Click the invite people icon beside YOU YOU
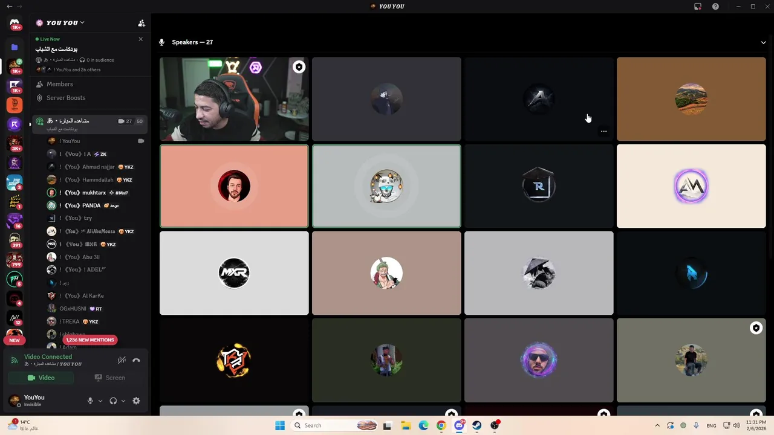Screen dimensions: 774x435 click(x=141, y=23)
